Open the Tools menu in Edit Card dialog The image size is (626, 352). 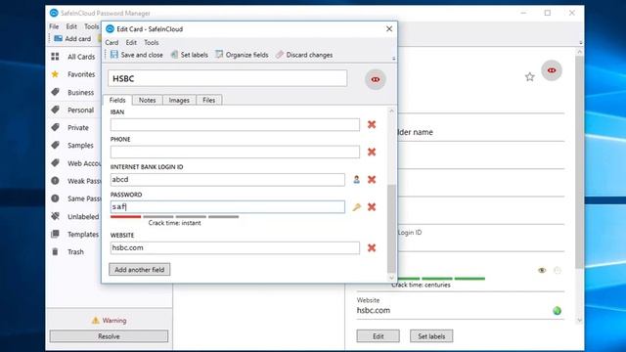click(152, 42)
